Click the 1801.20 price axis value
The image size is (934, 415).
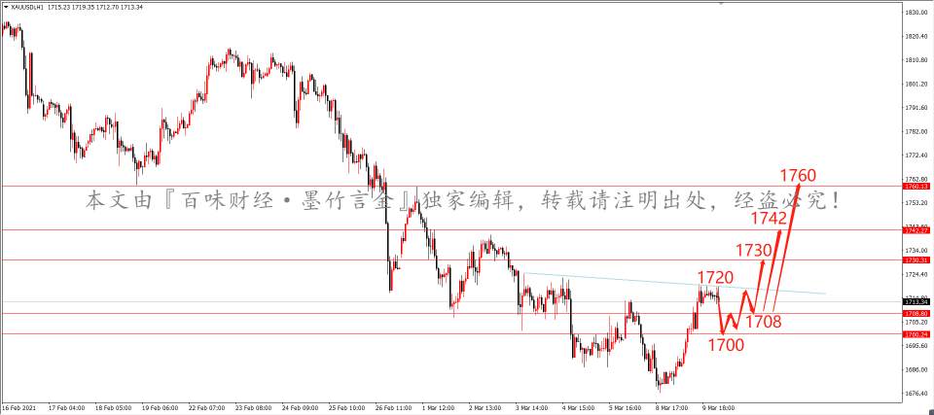917,84
